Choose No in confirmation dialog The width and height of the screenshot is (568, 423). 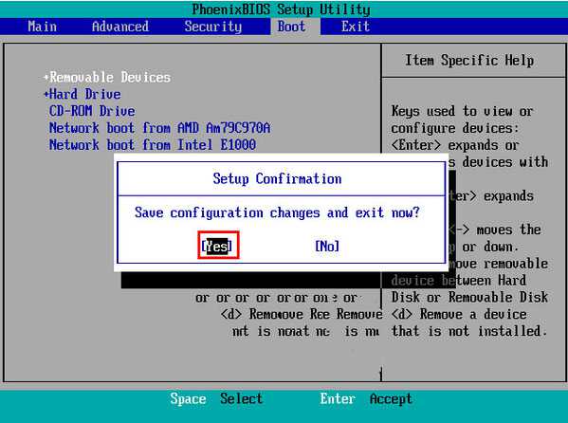(x=327, y=246)
